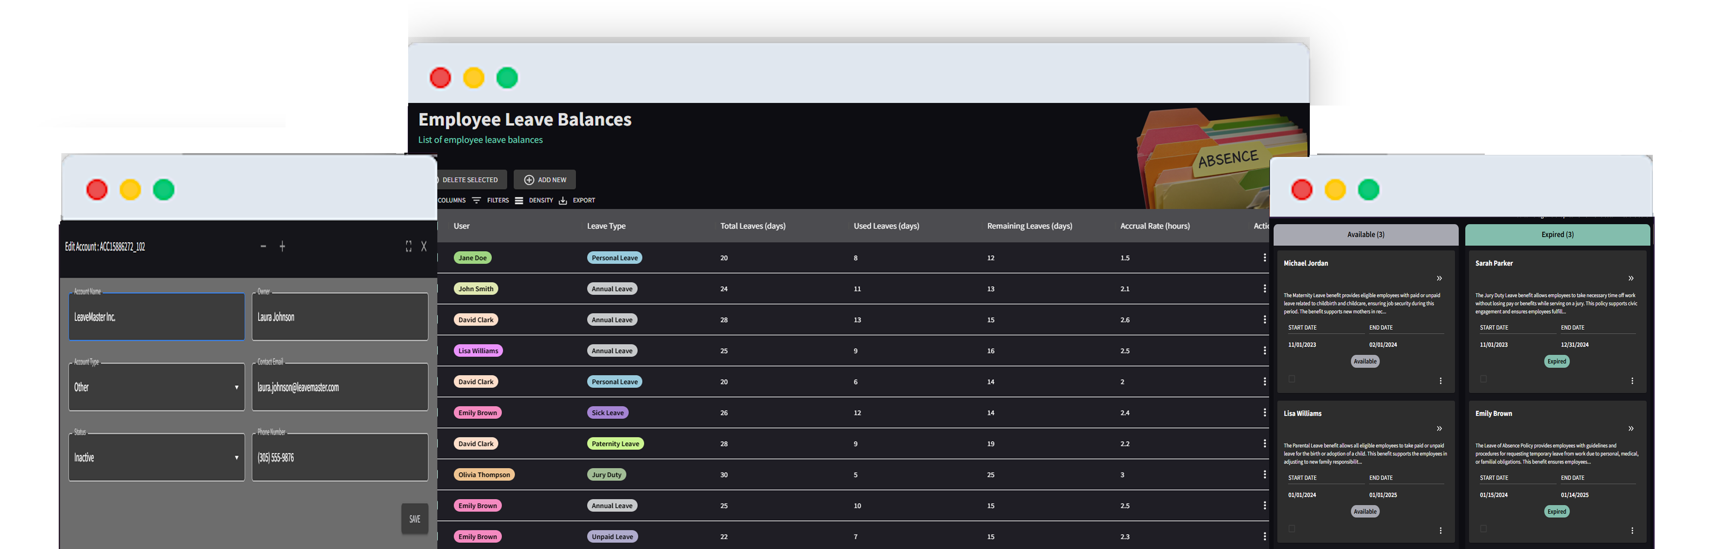Switch to the Available (3) tab
The height and width of the screenshot is (549, 1715).
pos(1366,235)
